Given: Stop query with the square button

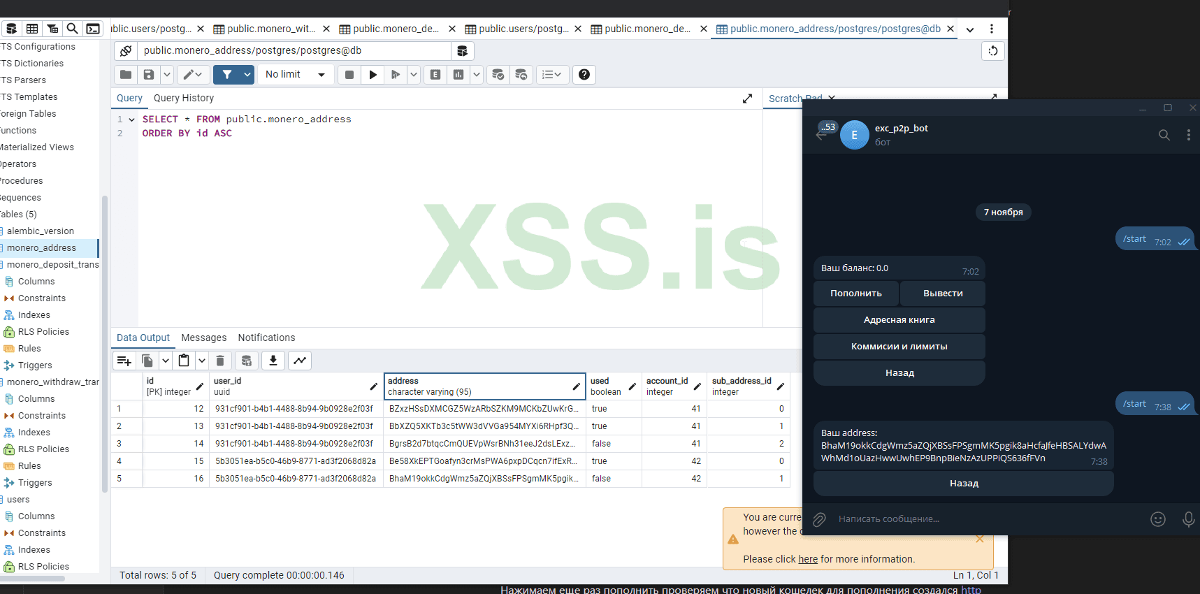Looking at the screenshot, I should [x=349, y=75].
